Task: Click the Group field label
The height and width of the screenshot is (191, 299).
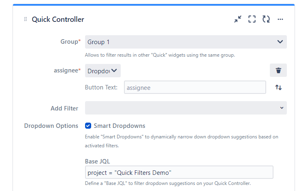Action: [x=69, y=42]
